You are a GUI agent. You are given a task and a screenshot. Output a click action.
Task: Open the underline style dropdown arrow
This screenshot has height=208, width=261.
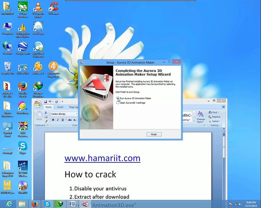point(66,120)
